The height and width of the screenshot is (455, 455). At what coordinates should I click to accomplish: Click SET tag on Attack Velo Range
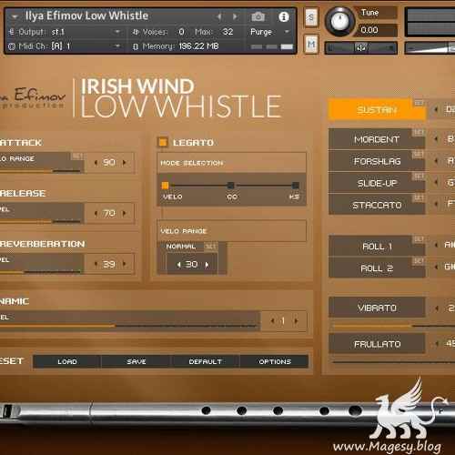77,156
